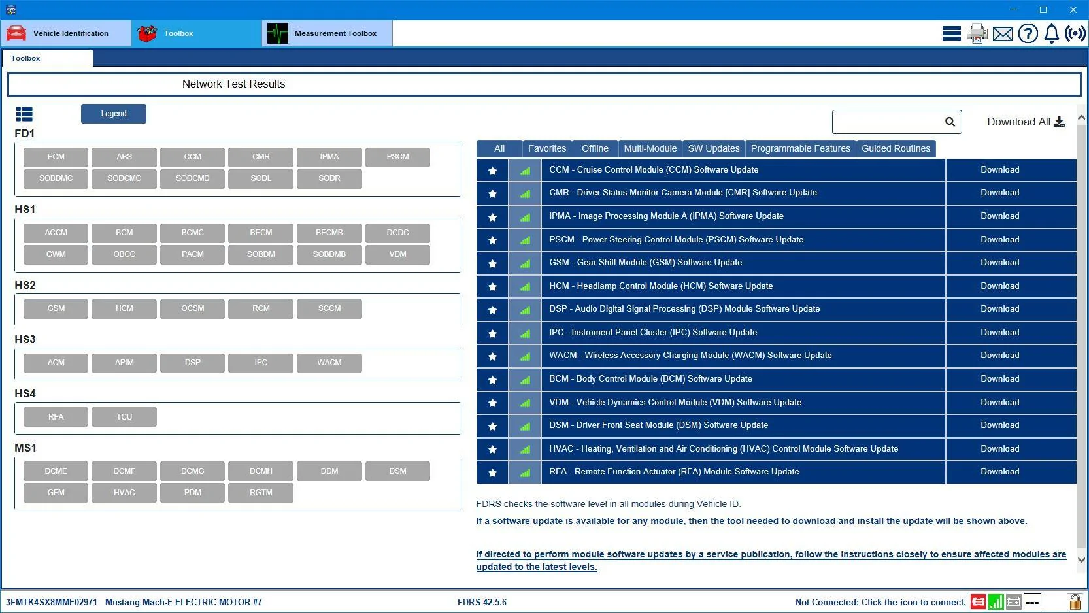
Task: Open the Measurement Toolbox tab
Action: tap(327, 33)
